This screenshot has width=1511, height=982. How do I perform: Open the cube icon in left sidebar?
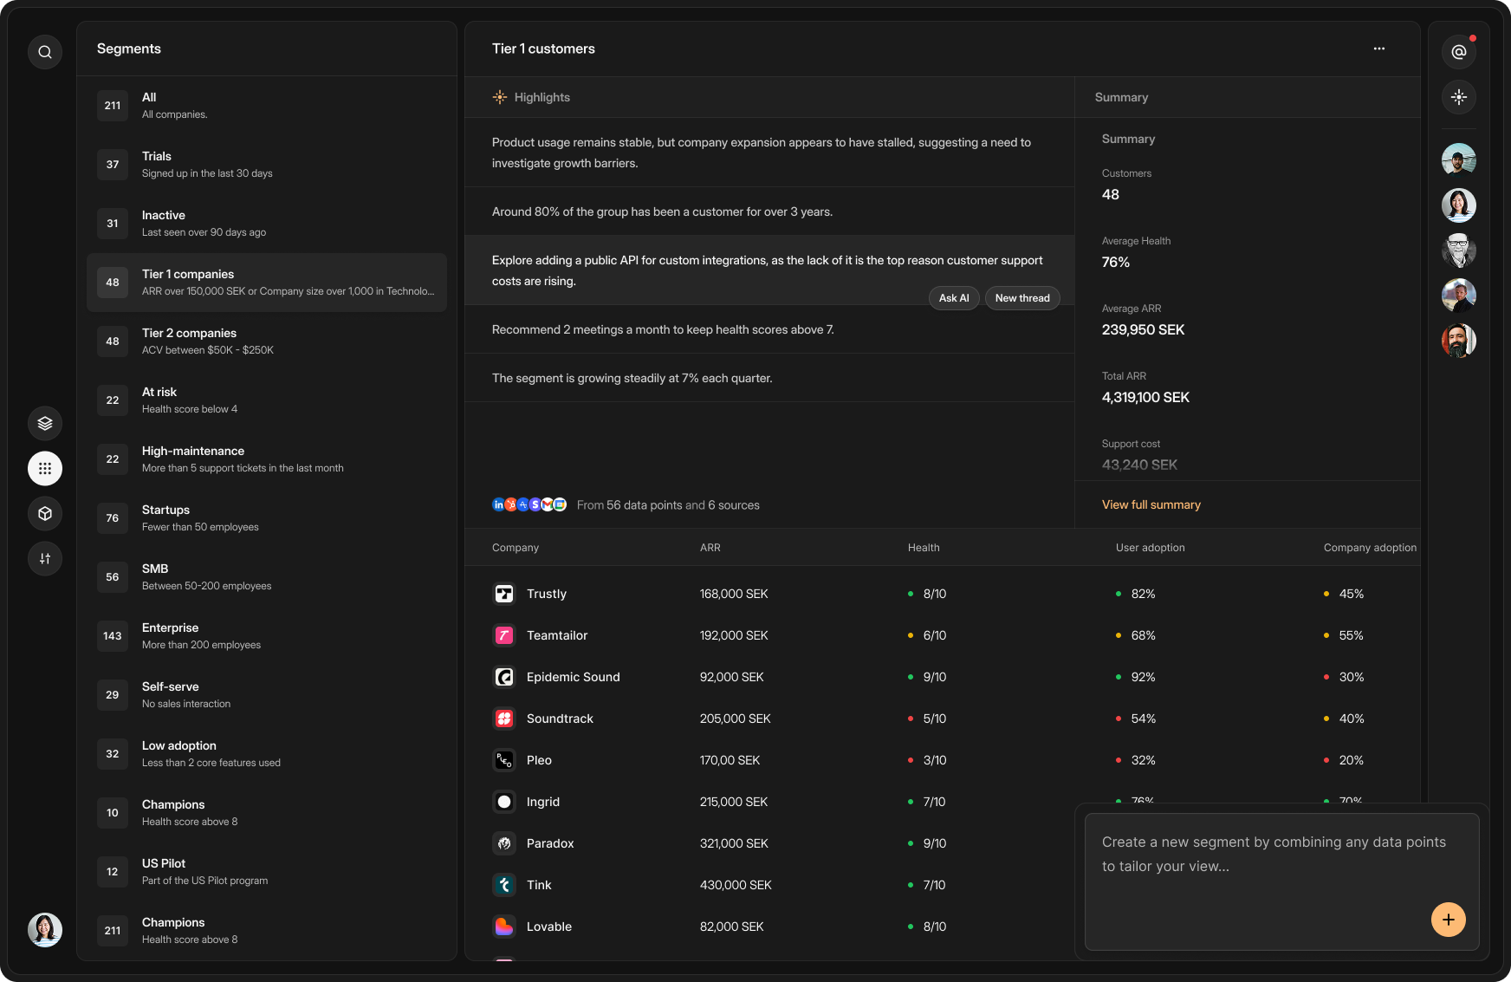45,514
